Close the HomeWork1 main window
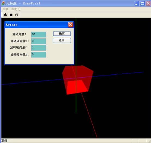The image size is (151, 143). [x=148, y=4]
